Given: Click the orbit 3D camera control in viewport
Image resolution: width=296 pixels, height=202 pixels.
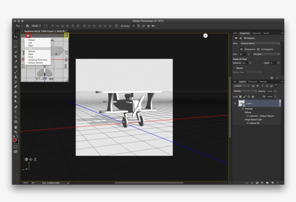Looking at the screenshot, I should coord(26,159).
